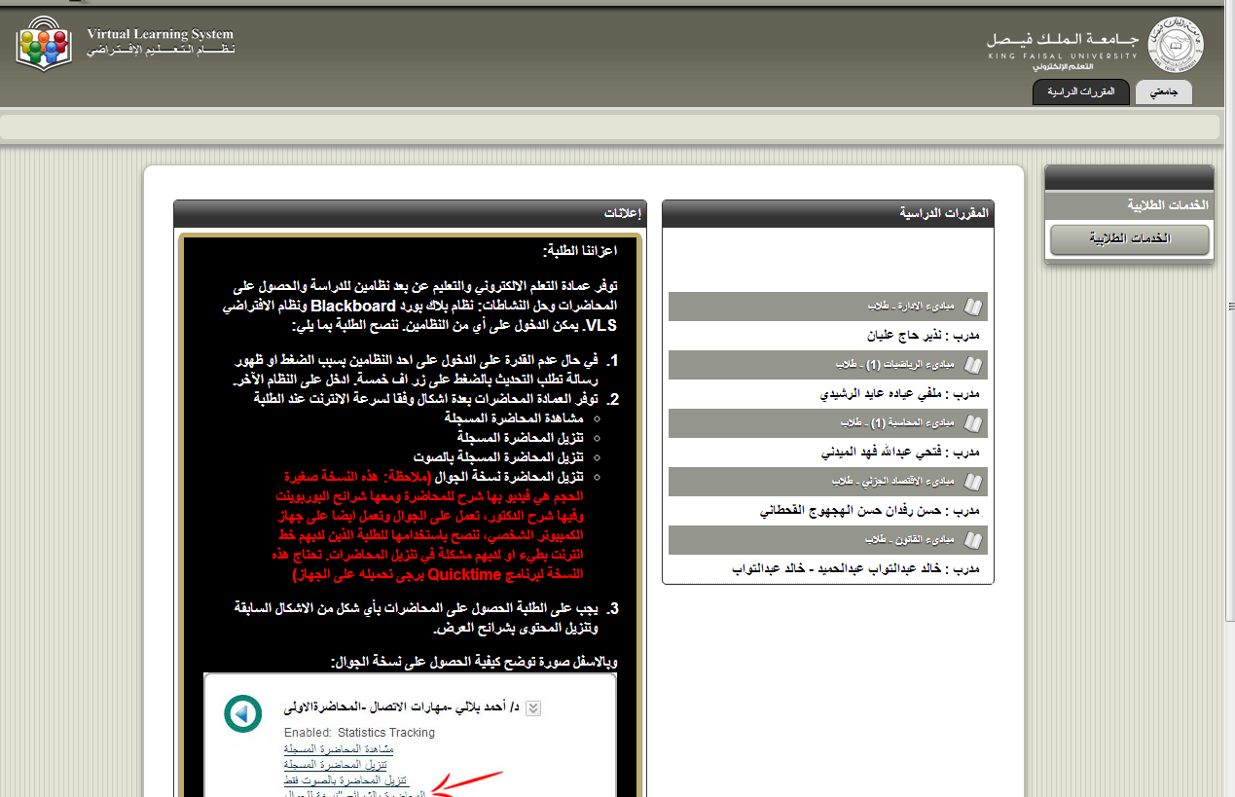Click the الخدمات الطلابية sidebar heading
This screenshot has width=1235, height=797.
click(x=1130, y=205)
